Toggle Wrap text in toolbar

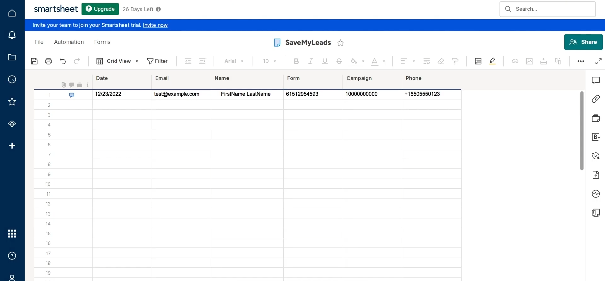click(x=427, y=61)
